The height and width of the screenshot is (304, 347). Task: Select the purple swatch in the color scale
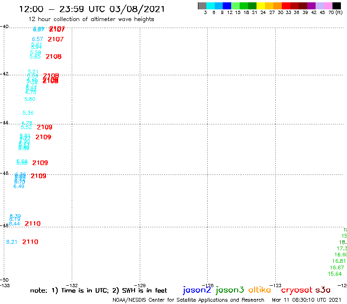(x=311, y=6)
